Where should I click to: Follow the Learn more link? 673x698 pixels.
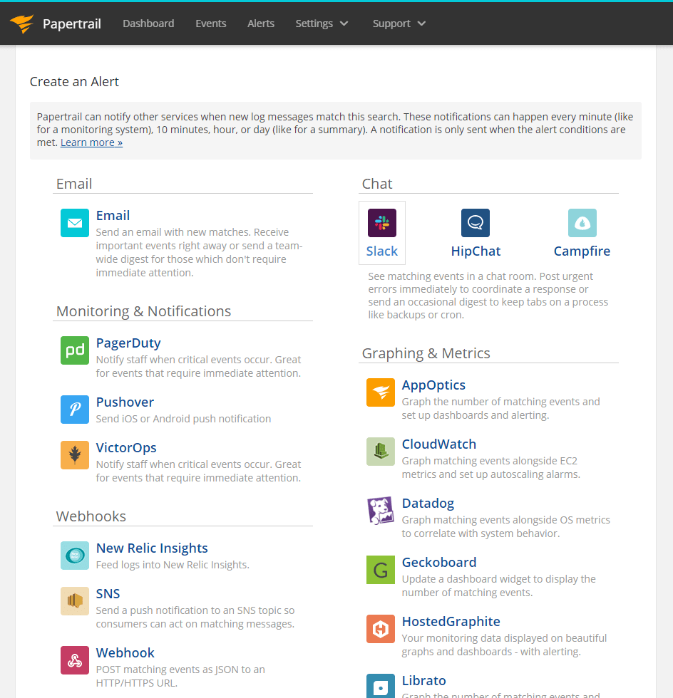91,142
